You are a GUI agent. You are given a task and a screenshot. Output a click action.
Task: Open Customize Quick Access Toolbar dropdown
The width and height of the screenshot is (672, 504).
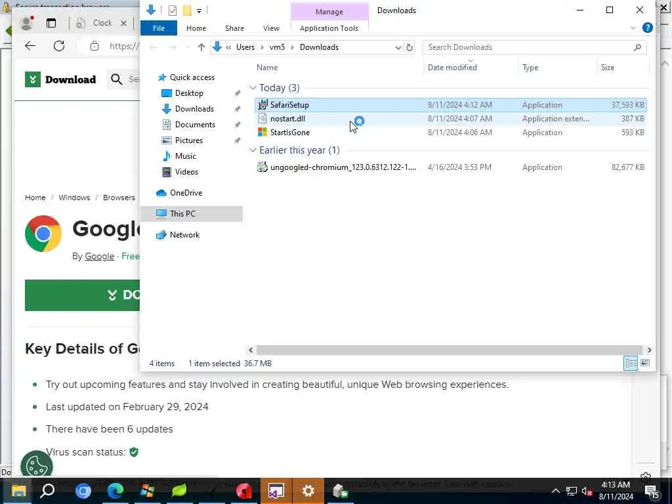point(199,10)
